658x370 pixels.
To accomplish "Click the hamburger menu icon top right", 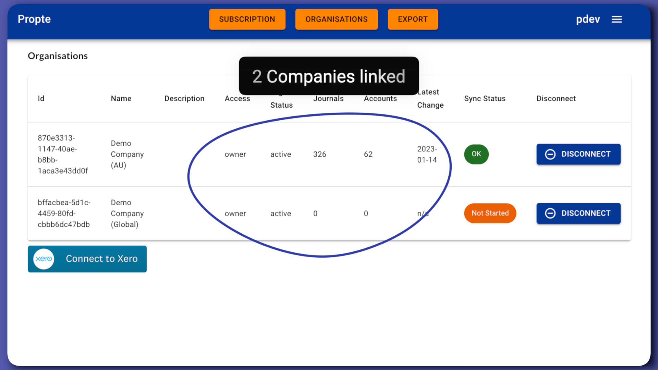I will 617,20.
